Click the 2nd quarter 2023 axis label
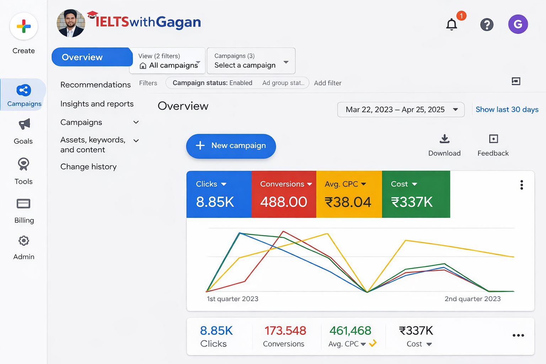 [x=473, y=299]
